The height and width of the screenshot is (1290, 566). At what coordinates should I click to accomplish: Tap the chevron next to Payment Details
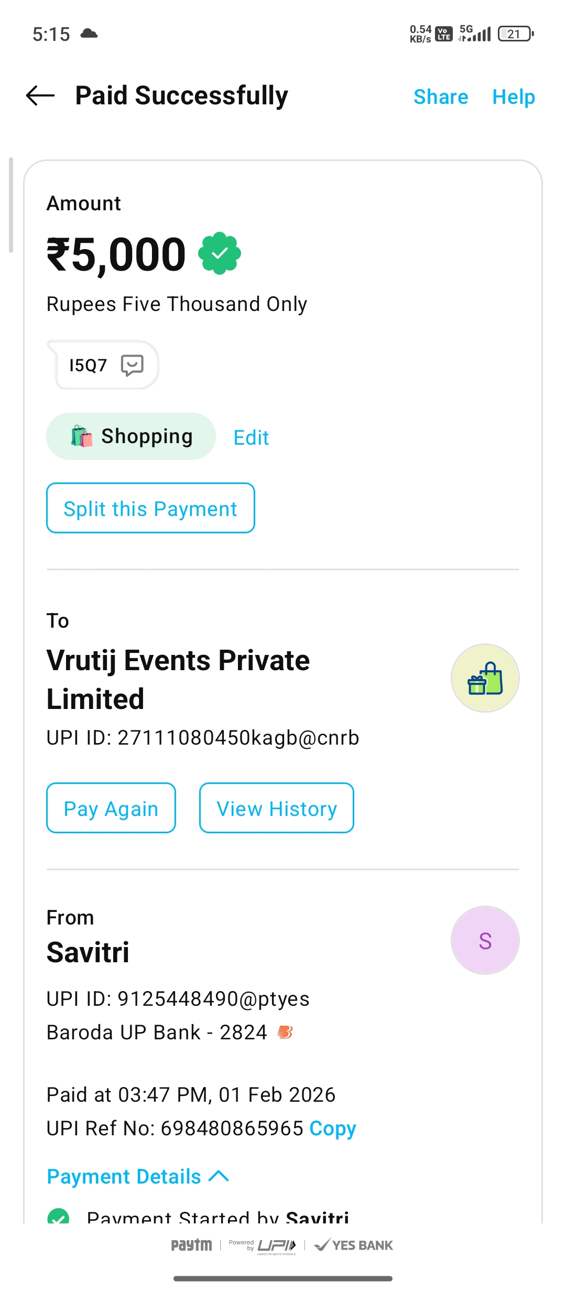219,1176
